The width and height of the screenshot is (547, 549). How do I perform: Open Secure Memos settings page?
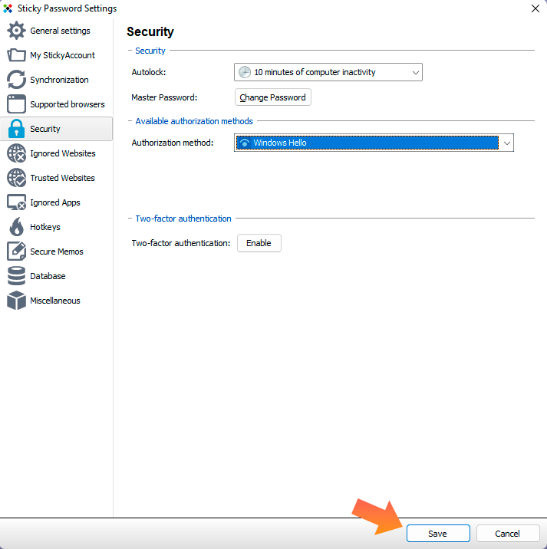point(57,251)
